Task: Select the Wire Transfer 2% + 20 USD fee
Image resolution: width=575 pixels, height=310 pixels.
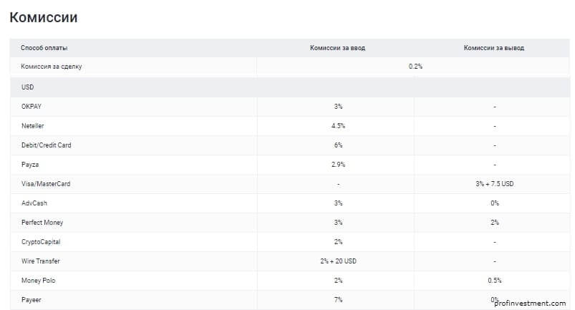Action: pos(338,261)
